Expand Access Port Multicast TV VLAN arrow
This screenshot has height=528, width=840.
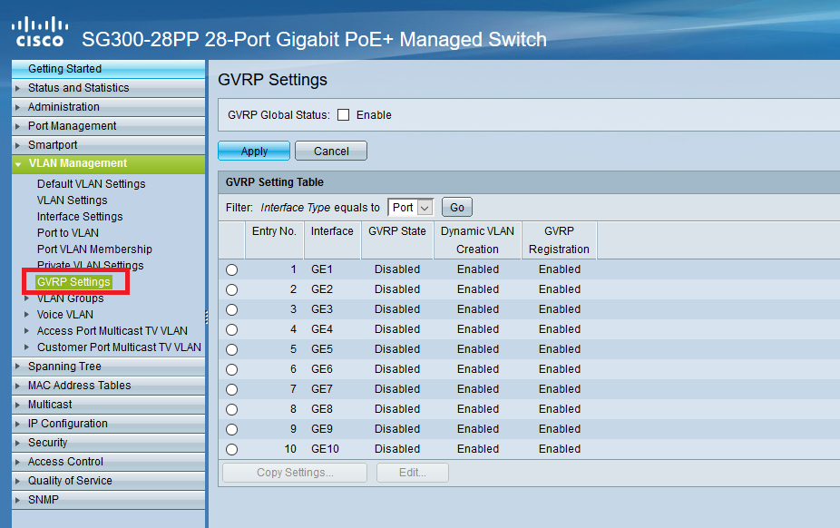click(27, 331)
